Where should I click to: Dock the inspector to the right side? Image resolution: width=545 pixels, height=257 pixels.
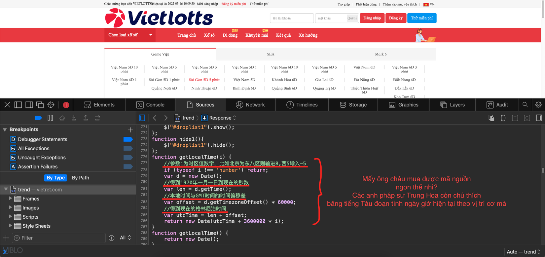[29, 105]
